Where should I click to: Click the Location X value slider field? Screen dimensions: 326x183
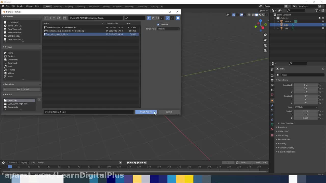pos(306,85)
